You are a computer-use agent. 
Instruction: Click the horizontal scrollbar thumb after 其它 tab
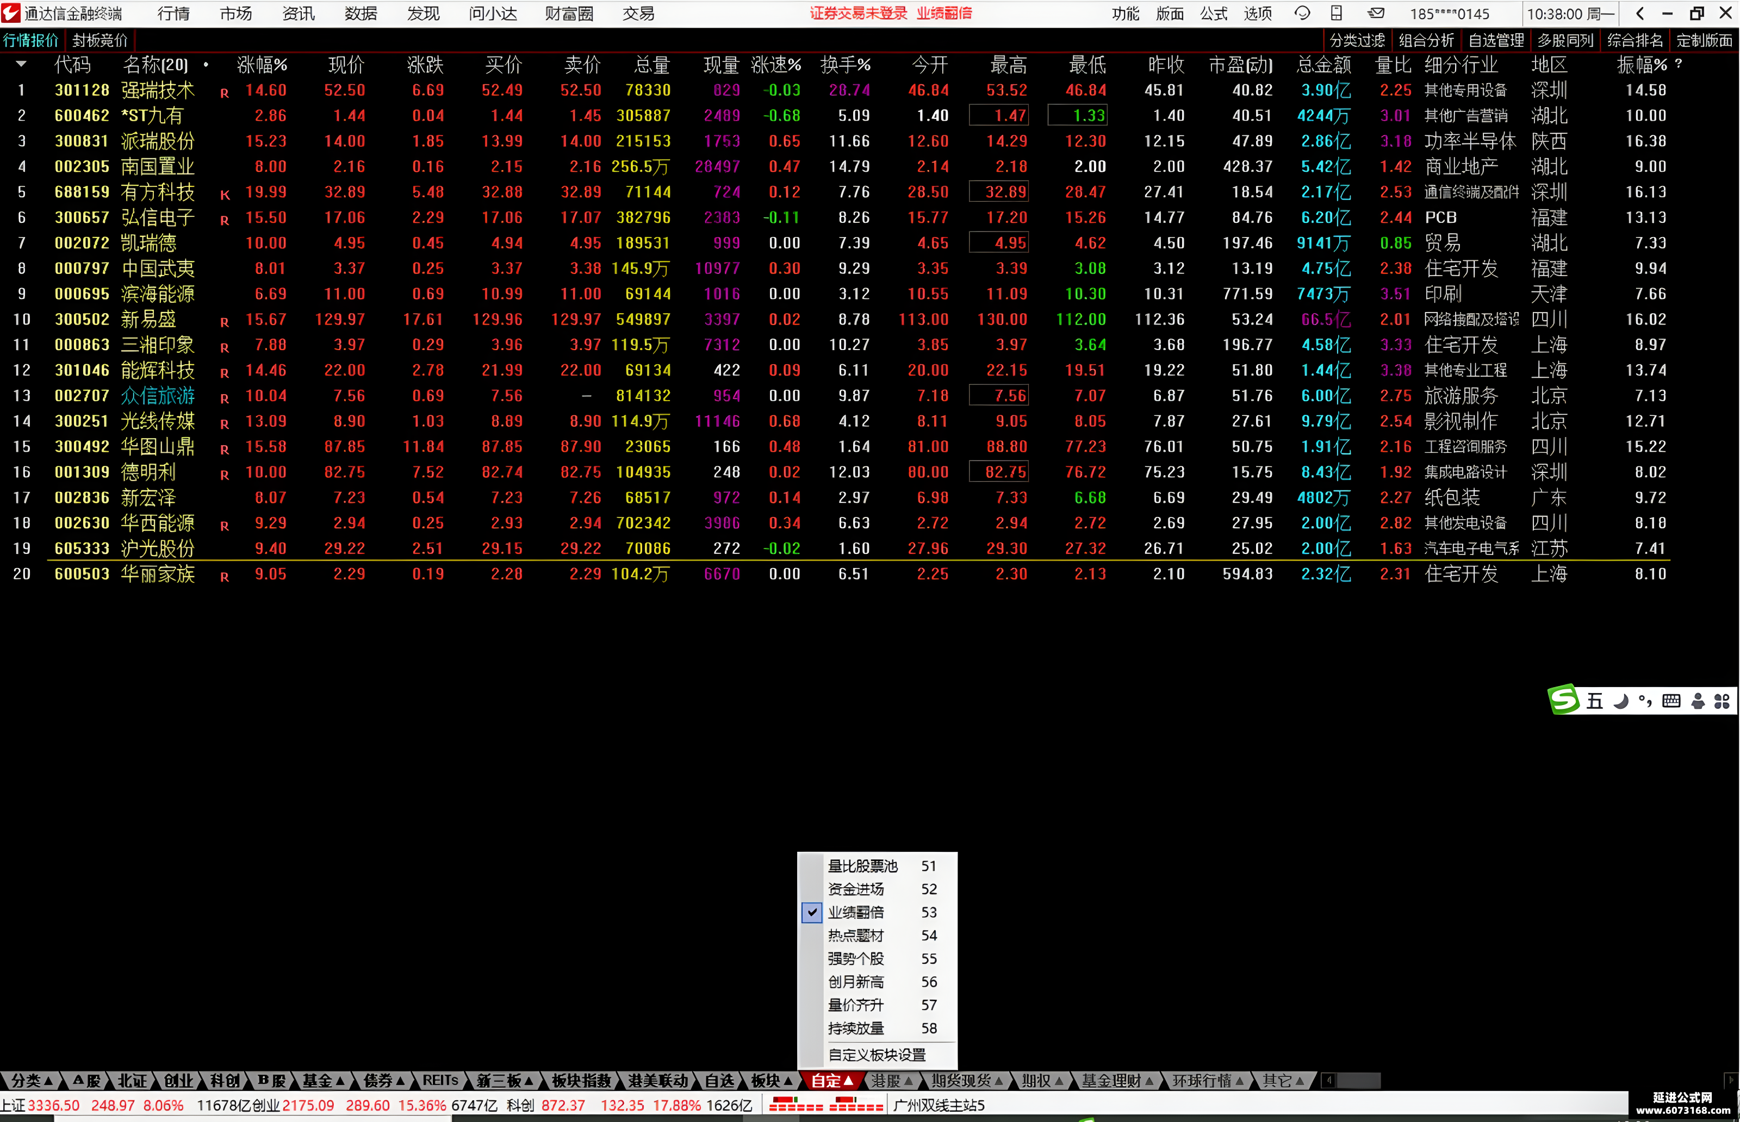tap(1358, 1081)
